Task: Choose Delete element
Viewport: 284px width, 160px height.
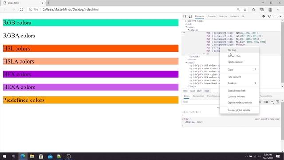Action: coord(240,62)
